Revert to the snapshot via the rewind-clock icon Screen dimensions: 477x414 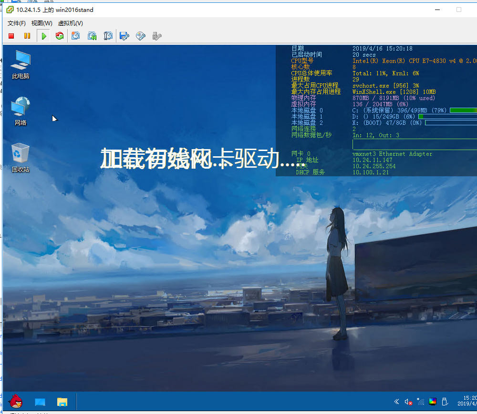92,36
